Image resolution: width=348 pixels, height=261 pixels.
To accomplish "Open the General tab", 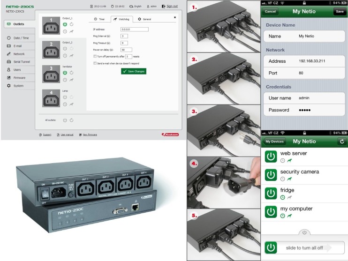I will 144,19.
